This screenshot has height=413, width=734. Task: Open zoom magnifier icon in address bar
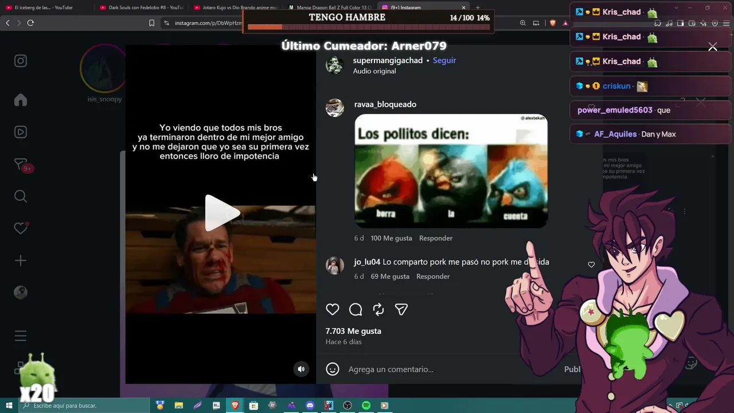(523, 23)
